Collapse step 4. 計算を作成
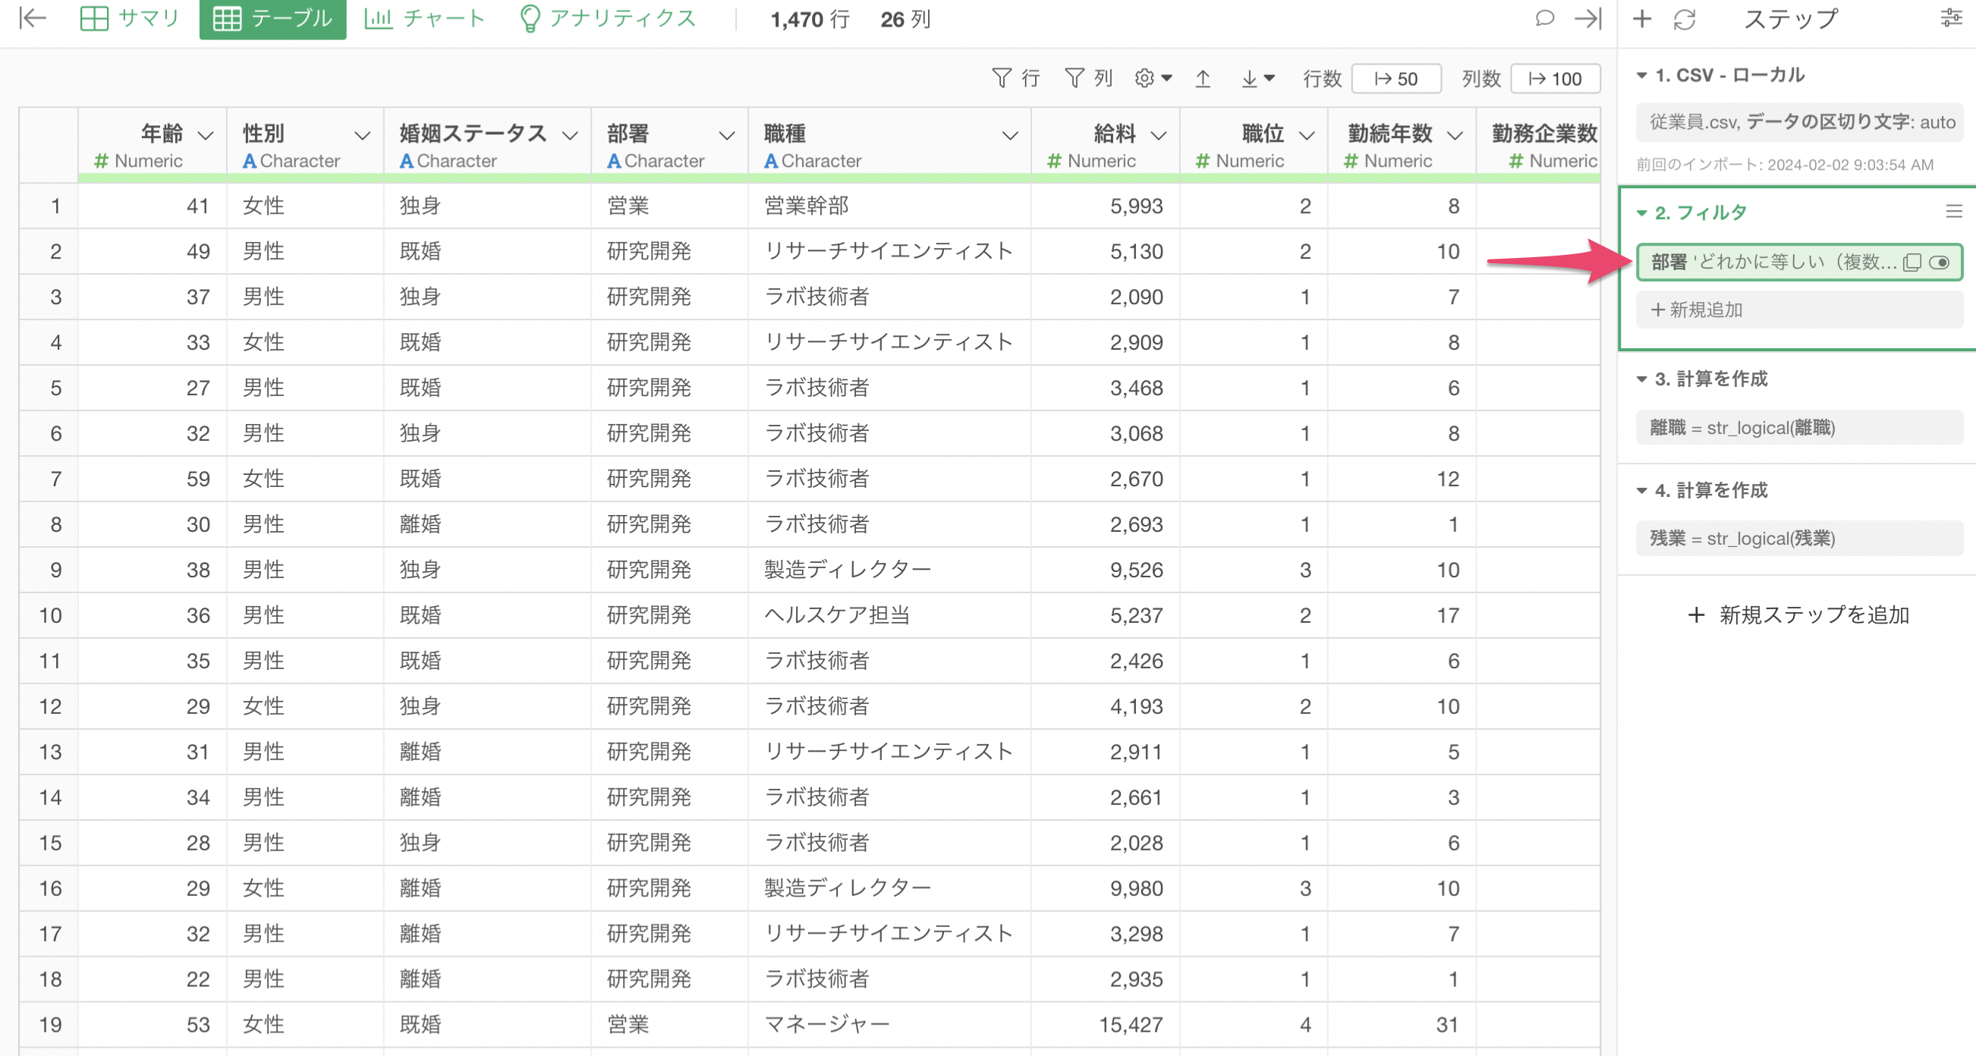1976x1056 pixels. (1641, 490)
